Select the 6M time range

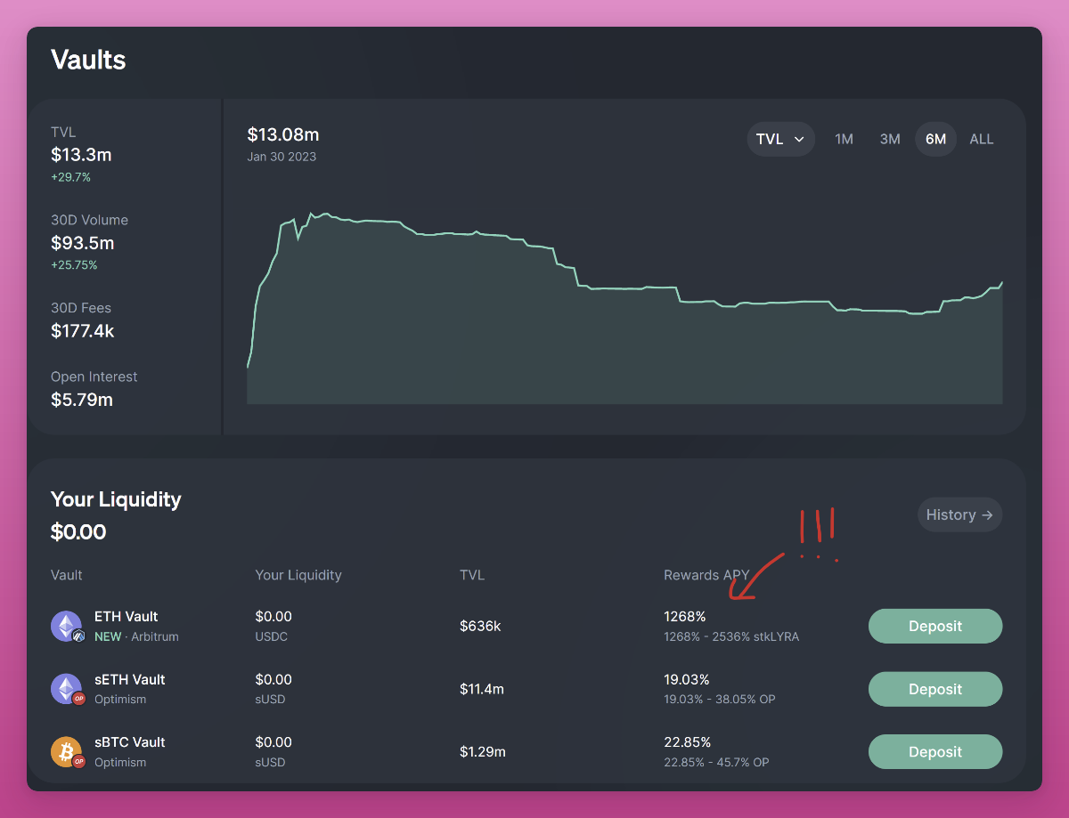click(x=935, y=139)
